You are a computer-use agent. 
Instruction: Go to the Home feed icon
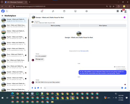click(42, 11)
